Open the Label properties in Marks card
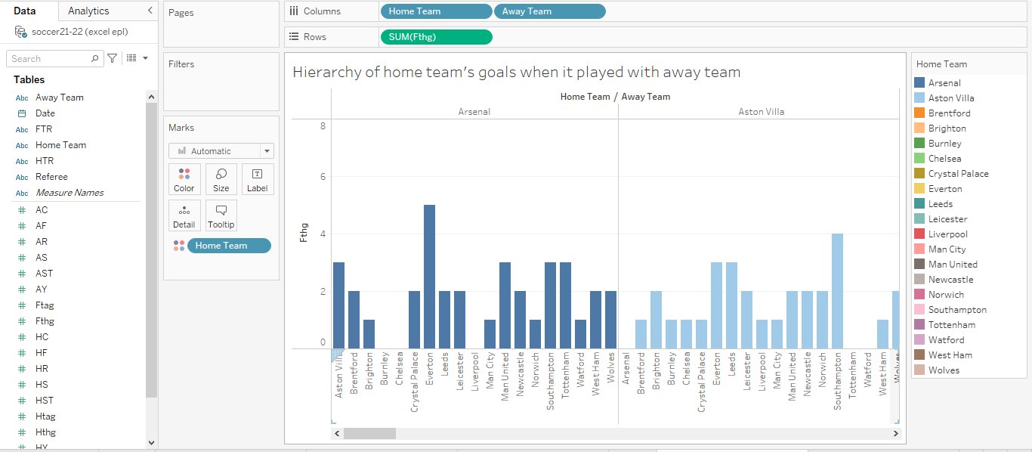 click(x=258, y=179)
